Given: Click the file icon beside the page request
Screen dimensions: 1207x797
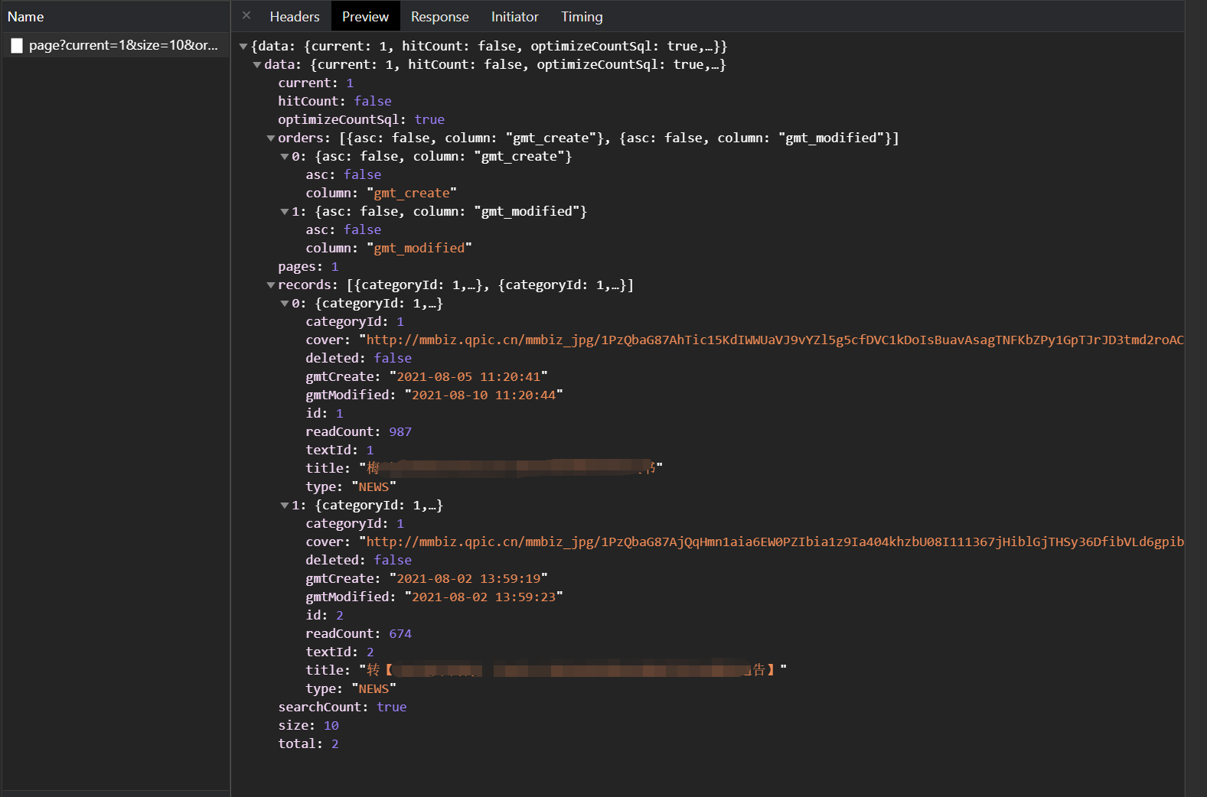Looking at the screenshot, I should (17, 46).
